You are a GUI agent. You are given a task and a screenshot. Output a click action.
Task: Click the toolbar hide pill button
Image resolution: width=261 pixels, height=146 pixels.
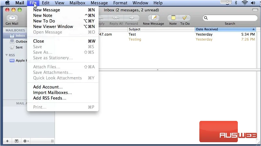(x=255, y=10)
